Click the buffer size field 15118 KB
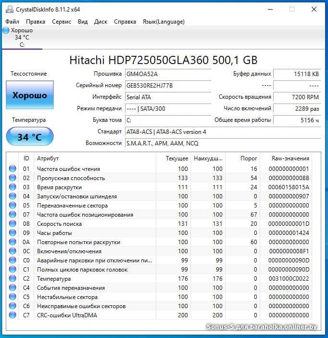The image size is (328, 338). pyautogui.click(x=297, y=74)
